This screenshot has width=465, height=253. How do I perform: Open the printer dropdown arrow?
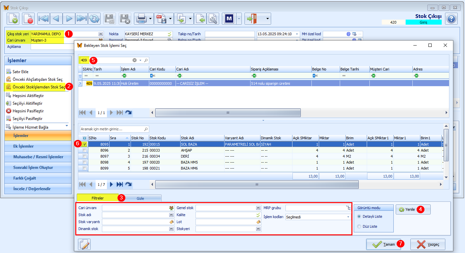(151, 19)
